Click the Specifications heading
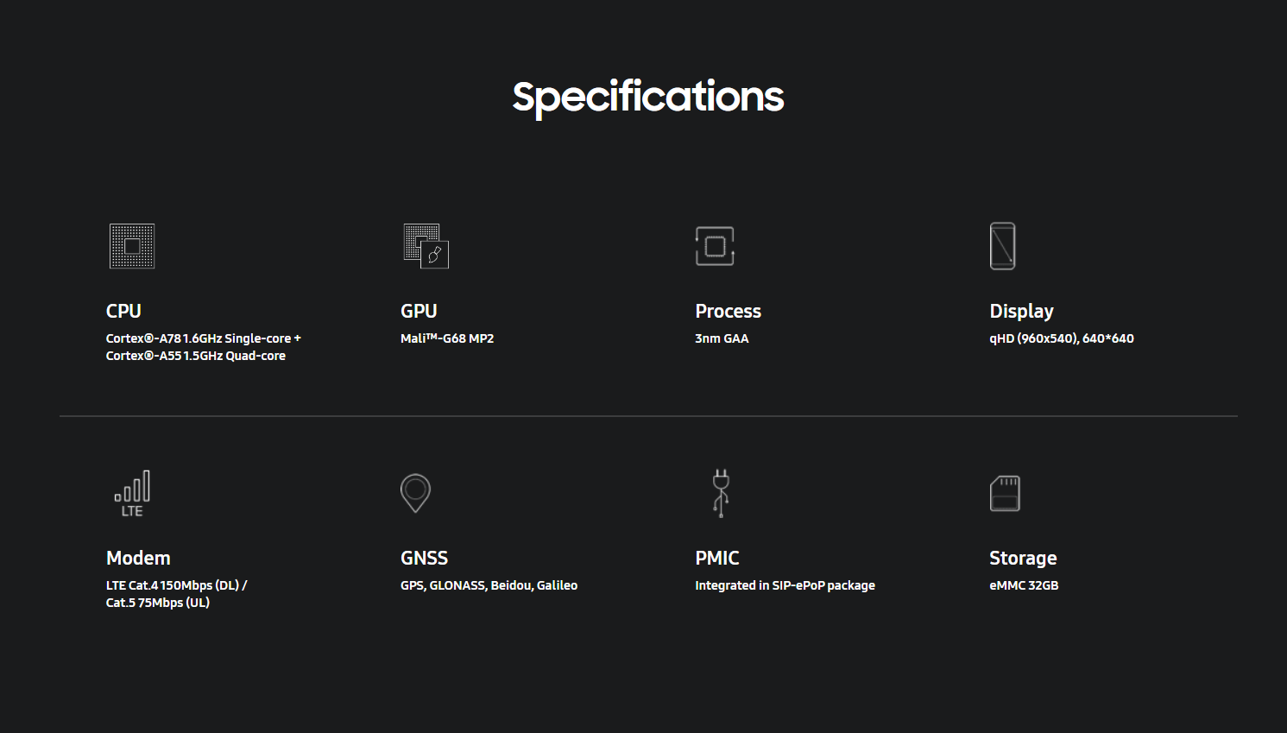This screenshot has height=733, width=1287. coord(648,97)
